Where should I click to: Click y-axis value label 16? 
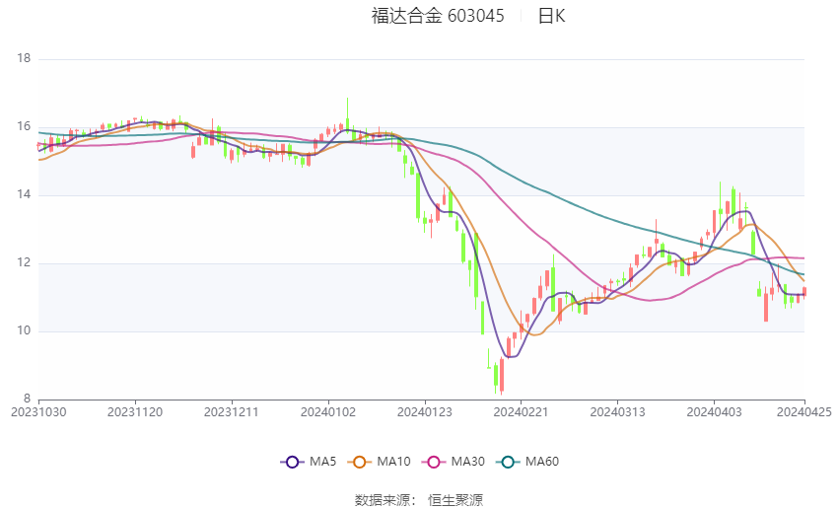tap(24, 126)
